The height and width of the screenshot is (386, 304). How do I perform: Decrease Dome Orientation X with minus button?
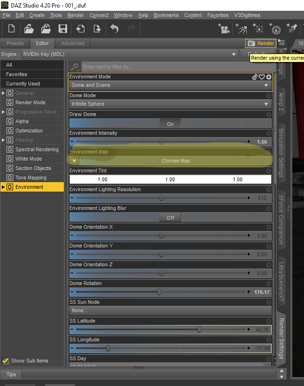click(72, 235)
